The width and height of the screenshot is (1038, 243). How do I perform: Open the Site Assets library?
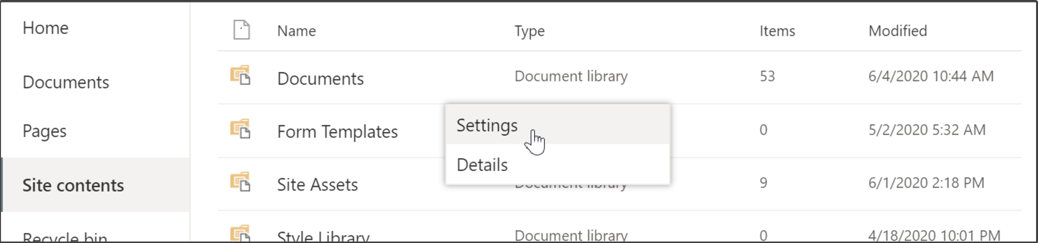[x=317, y=185]
